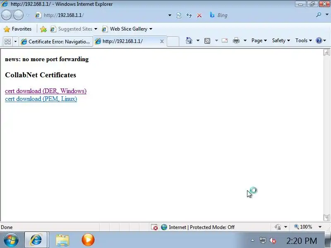Open the recent pages dropdown arrow
Image resolution: width=331 pixels, height=248 pixels.
(28, 15)
